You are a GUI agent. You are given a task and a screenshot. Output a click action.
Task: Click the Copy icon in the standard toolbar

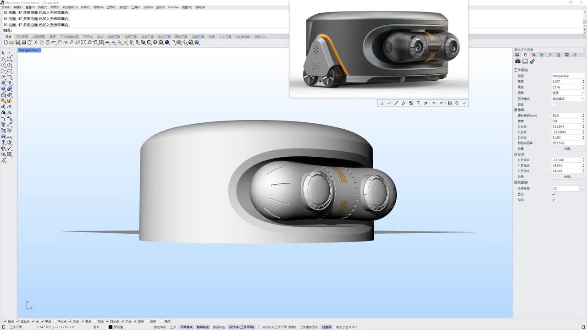(x=42, y=43)
